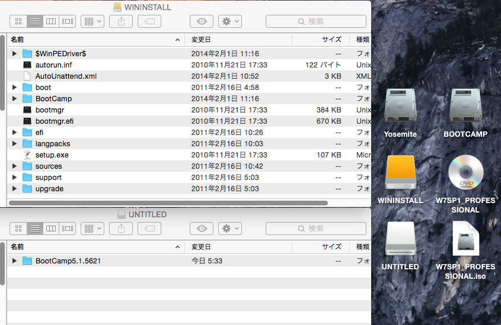The image size is (501, 325).
Task: Open action gear menu in WININSTALL window
Action: coord(230,21)
